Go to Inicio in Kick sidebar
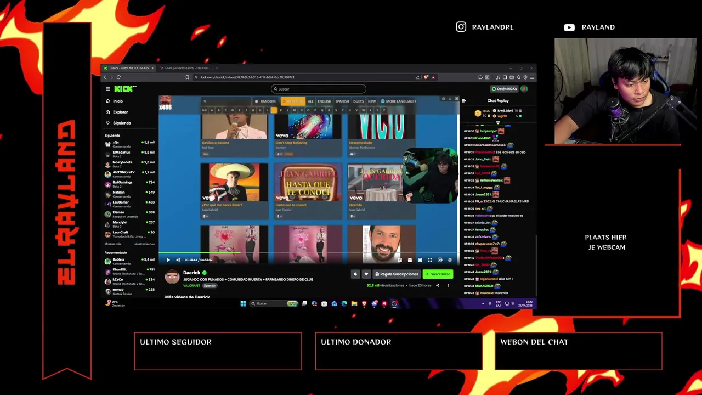 pyautogui.click(x=115, y=101)
